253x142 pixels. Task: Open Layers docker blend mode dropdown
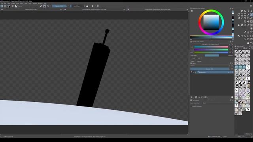(210, 66)
